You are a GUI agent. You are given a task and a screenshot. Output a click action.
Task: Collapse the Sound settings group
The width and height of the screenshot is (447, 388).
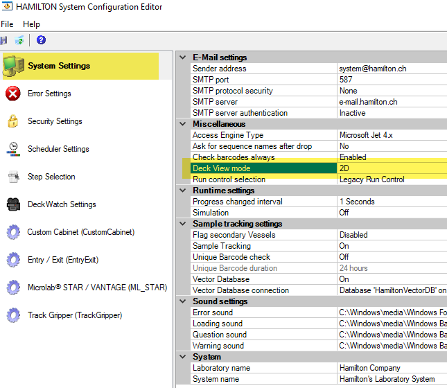tap(183, 301)
